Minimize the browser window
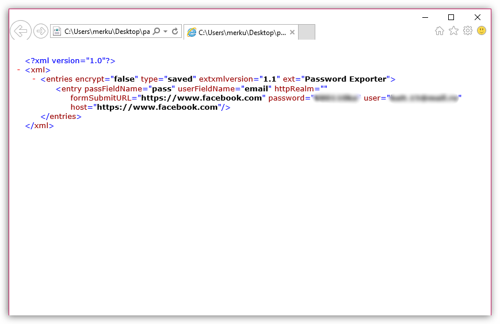The image size is (500, 324). coord(425,17)
